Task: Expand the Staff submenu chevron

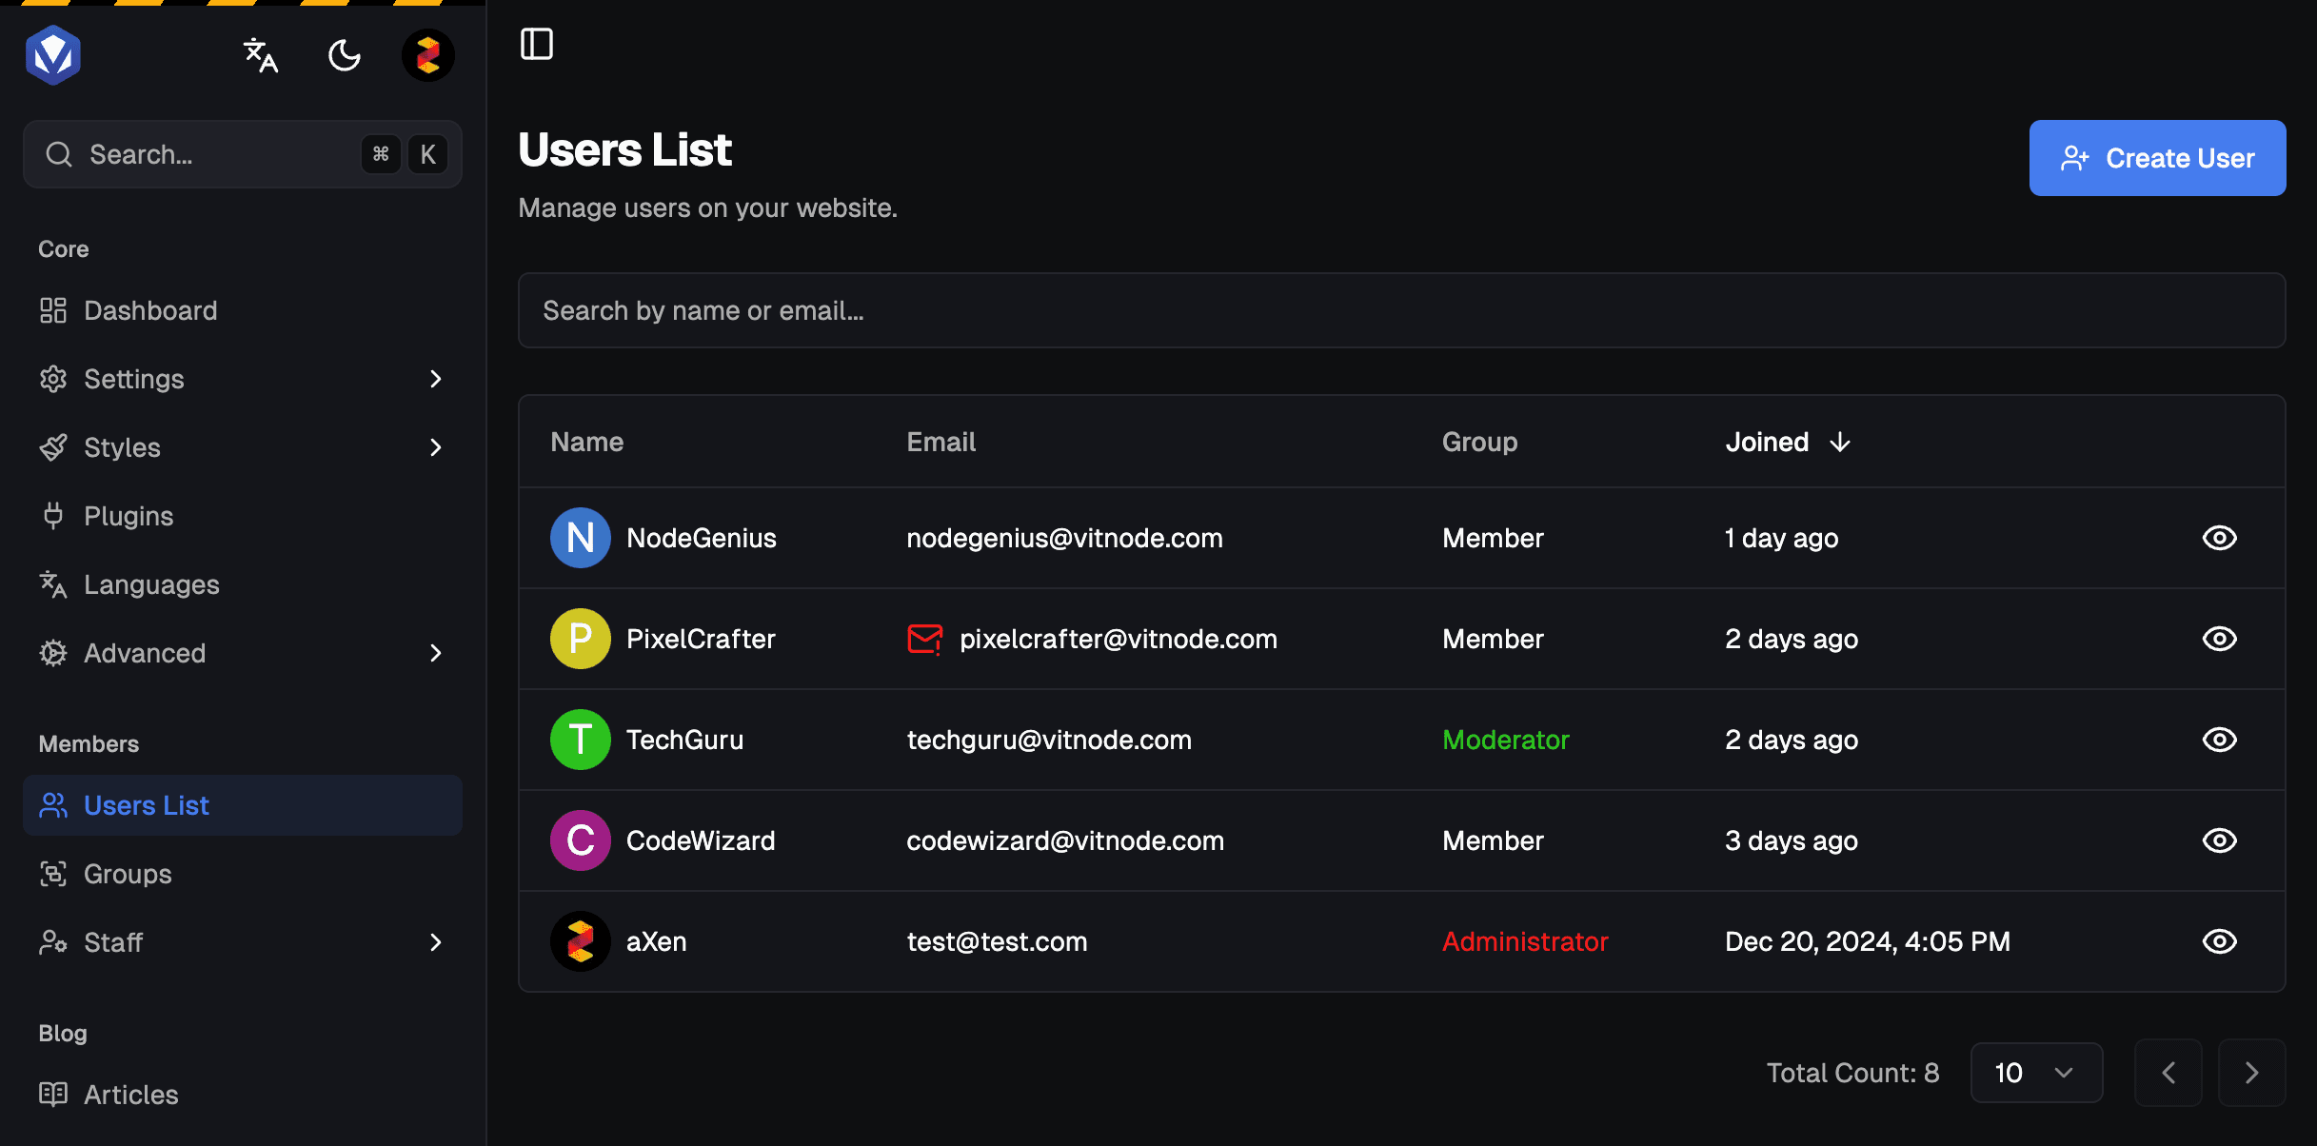Action: [436, 942]
